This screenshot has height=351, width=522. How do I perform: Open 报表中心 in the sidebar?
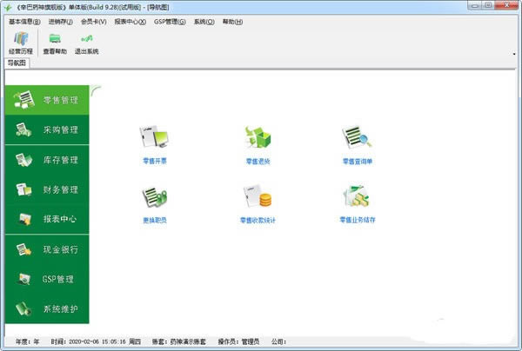[x=47, y=219]
